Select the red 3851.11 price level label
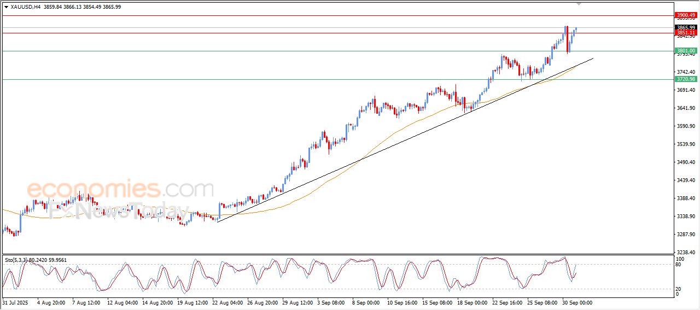 click(686, 33)
